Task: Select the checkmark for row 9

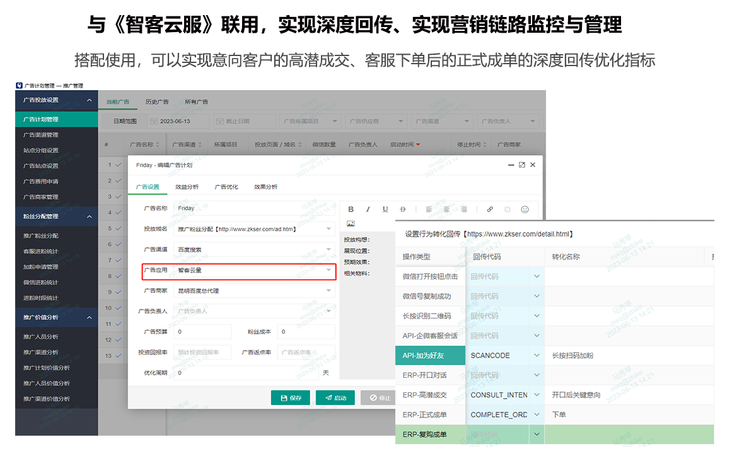Action: 118,292
